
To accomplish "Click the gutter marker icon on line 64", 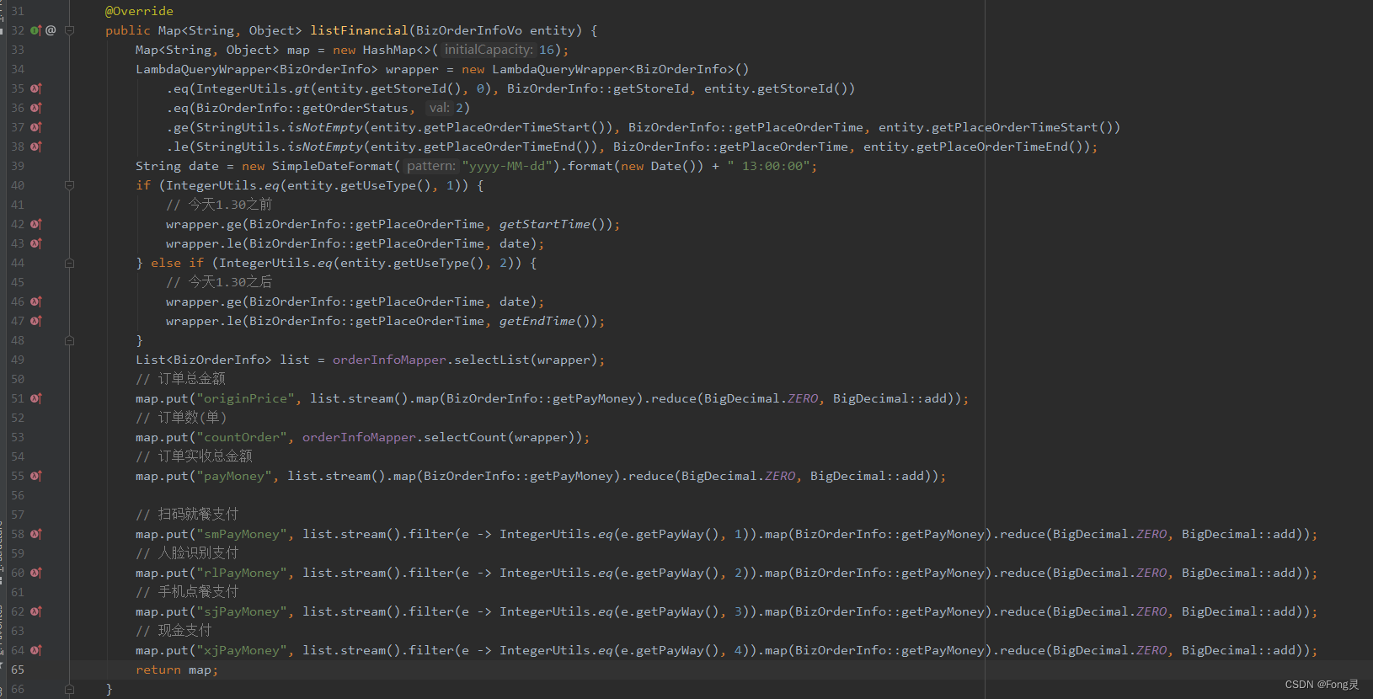I will (36, 650).
